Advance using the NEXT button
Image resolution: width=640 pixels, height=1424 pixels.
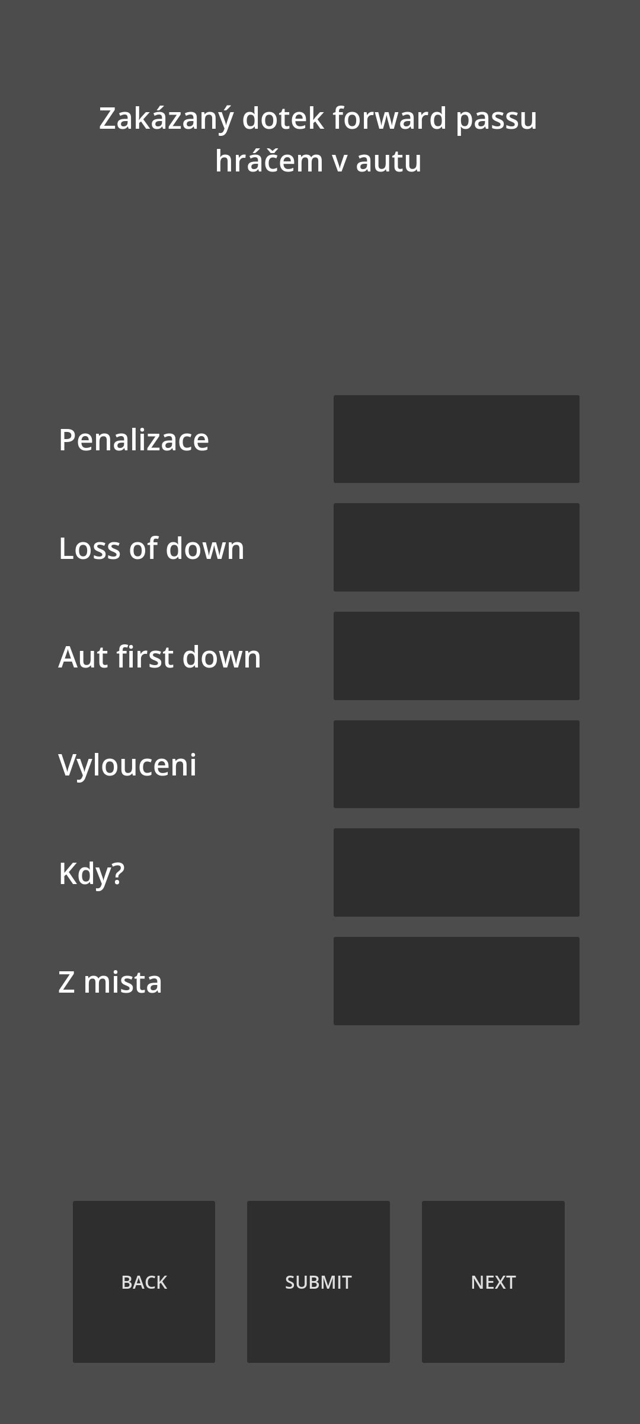point(493,1282)
